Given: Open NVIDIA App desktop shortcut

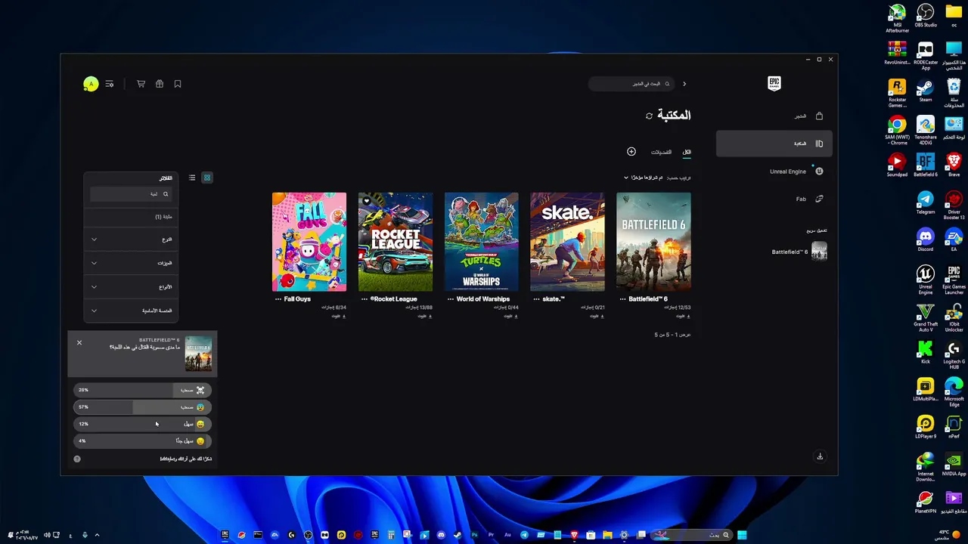Looking at the screenshot, I should tap(954, 464).
